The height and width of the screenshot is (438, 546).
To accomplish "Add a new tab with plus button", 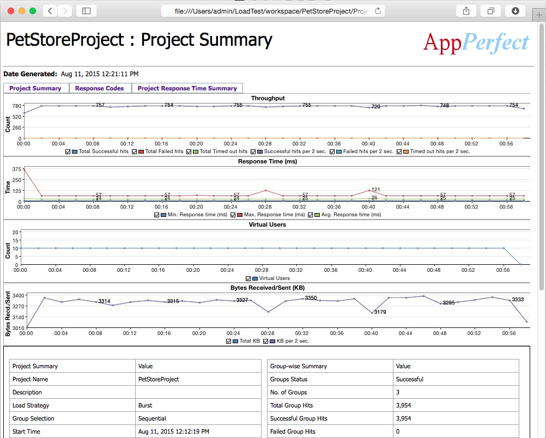I will click(539, 15).
